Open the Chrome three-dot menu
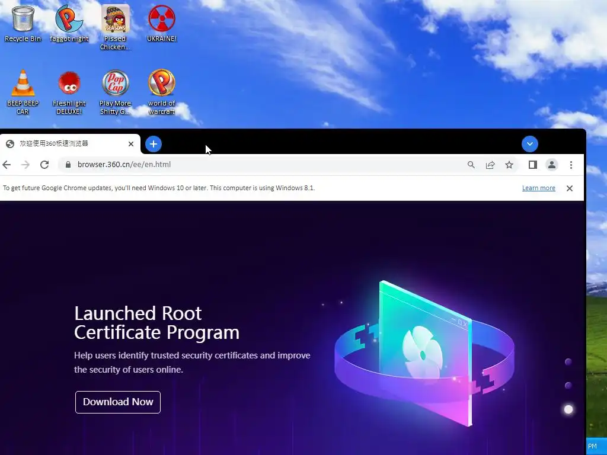Image resolution: width=607 pixels, height=455 pixels. pos(571,165)
